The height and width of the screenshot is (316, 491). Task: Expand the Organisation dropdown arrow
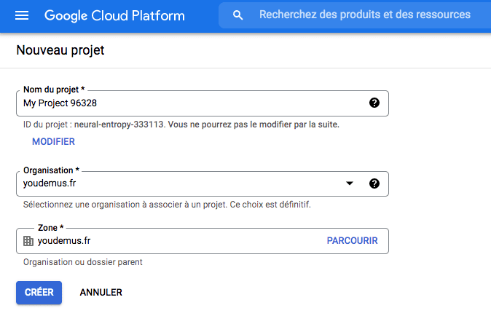(349, 183)
